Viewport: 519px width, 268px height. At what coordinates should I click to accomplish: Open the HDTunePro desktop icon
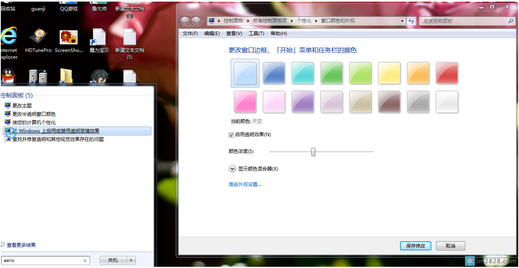pyautogui.click(x=38, y=38)
